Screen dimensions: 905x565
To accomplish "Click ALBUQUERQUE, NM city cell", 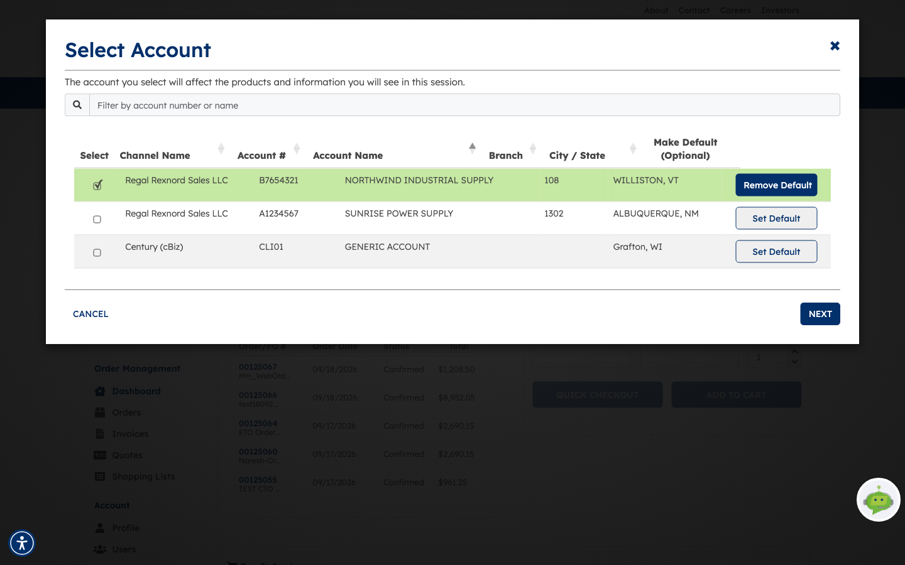I will 655,213.
